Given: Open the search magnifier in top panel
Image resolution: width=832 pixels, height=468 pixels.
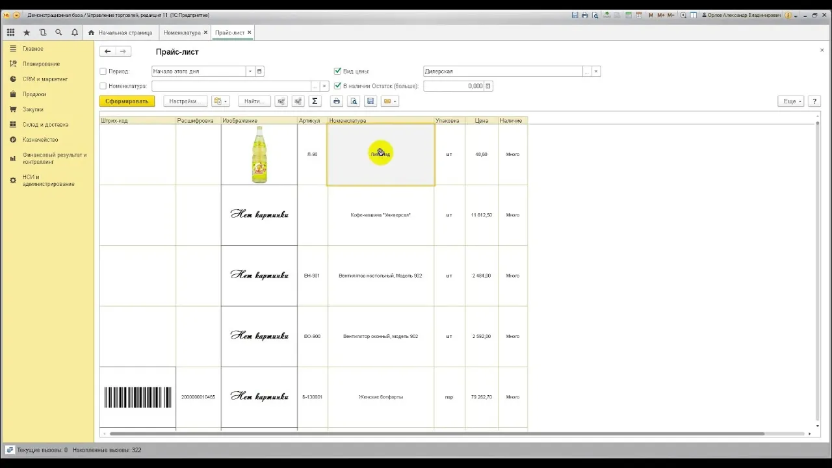Looking at the screenshot, I should (58, 32).
